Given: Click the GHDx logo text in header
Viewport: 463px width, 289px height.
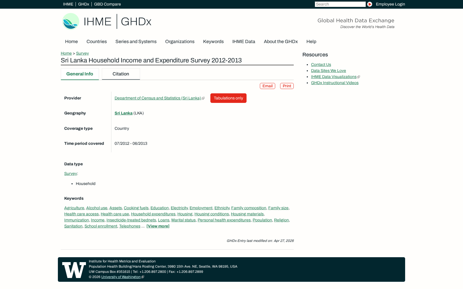Looking at the screenshot, I should tap(136, 22).
